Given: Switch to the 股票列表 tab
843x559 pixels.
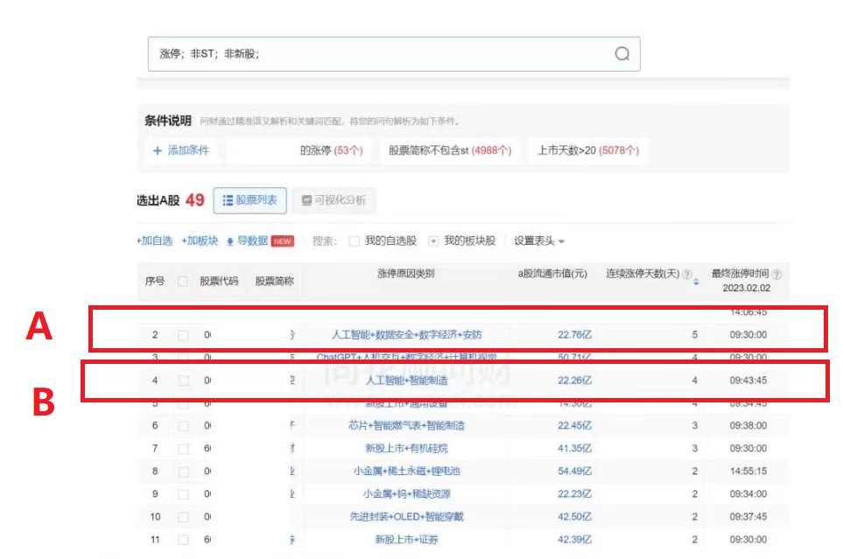Looking at the screenshot, I should [x=251, y=200].
